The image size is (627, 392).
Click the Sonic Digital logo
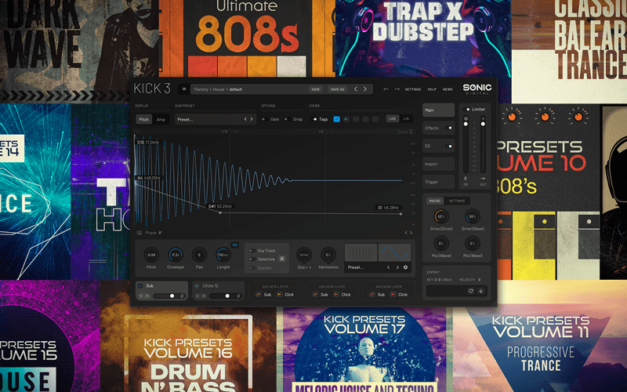[x=477, y=89]
